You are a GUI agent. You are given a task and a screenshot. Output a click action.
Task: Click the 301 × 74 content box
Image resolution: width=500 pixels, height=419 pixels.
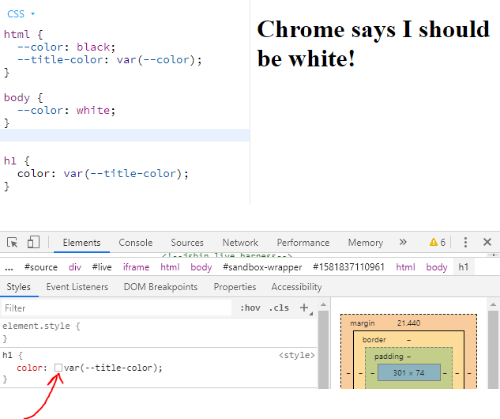click(409, 372)
